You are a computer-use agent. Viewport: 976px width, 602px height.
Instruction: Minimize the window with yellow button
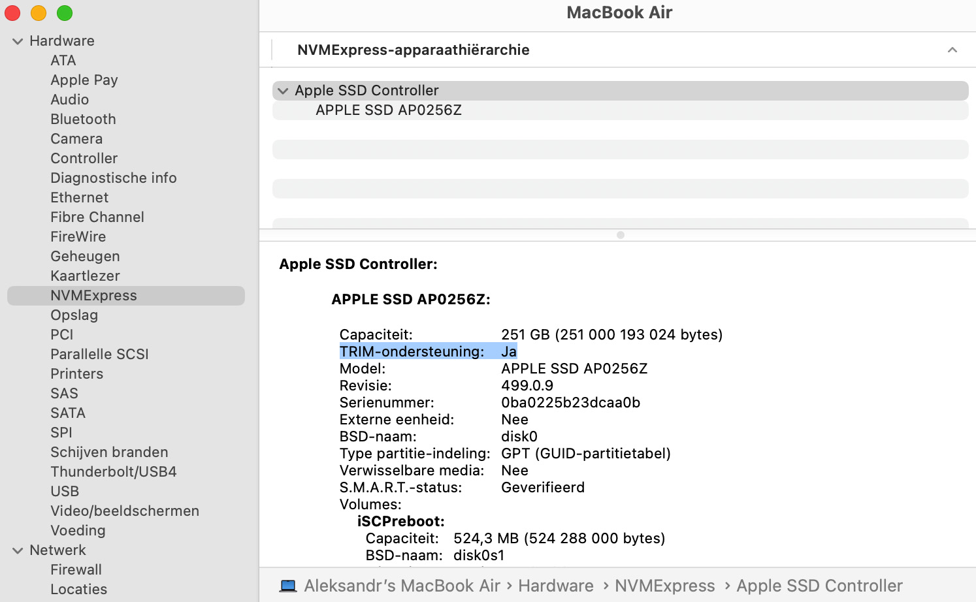click(39, 12)
